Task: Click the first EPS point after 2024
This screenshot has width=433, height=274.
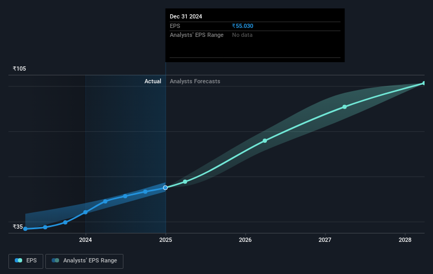Action: [x=105, y=201]
